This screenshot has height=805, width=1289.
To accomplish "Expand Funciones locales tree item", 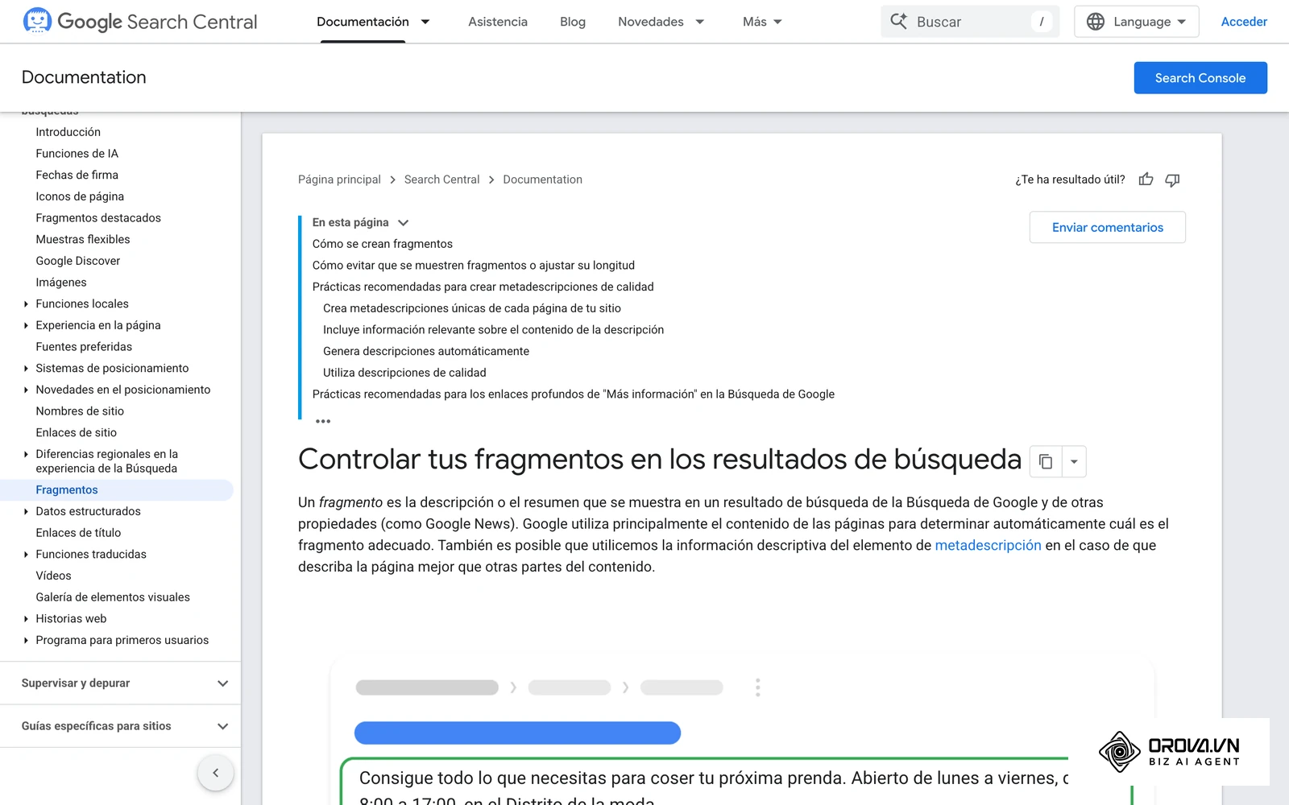I will pyautogui.click(x=26, y=304).
